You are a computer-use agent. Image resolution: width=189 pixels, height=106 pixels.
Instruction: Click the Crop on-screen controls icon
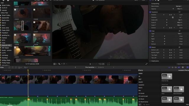pos(180,31)
